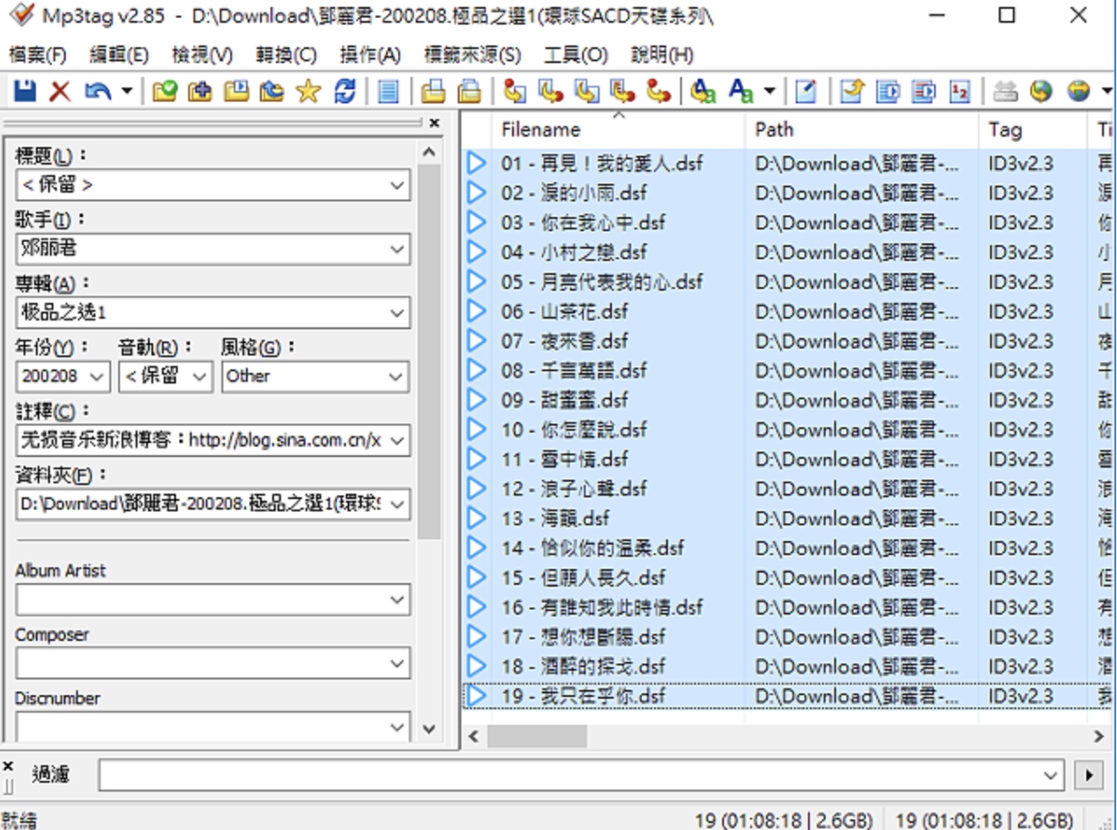Image resolution: width=1117 pixels, height=830 pixels.
Task: Click the red X Remove tag icon
Action: pyautogui.click(x=60, y=91)
